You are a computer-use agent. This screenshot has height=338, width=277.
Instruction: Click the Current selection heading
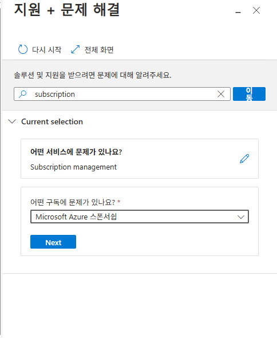(x=52, y=121)
